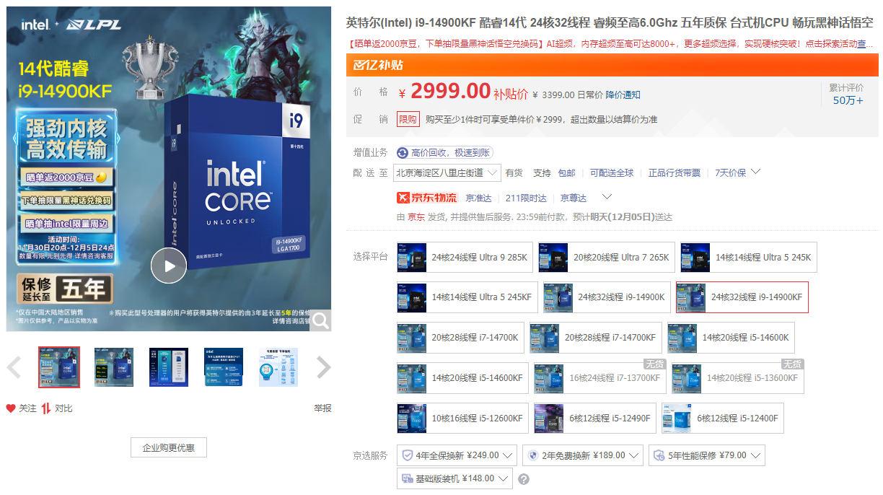Screen dimensions: 883x495
Task: Play the product video on main image
Action: pos(169,266)
